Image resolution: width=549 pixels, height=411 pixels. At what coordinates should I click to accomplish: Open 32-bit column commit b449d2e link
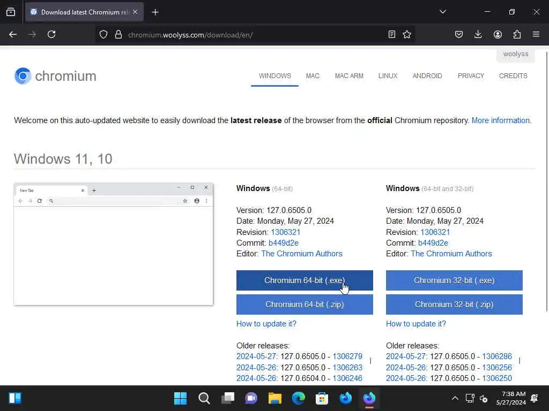433,243
